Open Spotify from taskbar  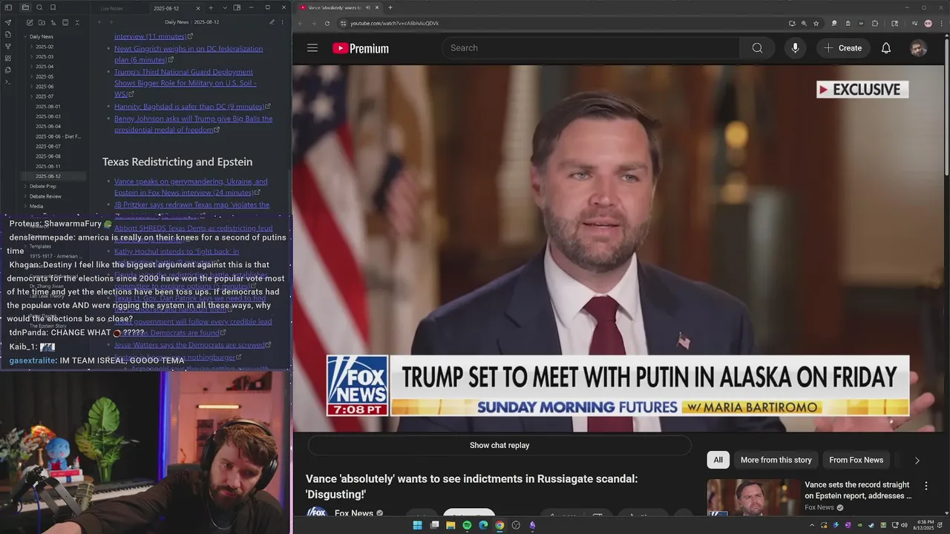[x=467, y=525]
